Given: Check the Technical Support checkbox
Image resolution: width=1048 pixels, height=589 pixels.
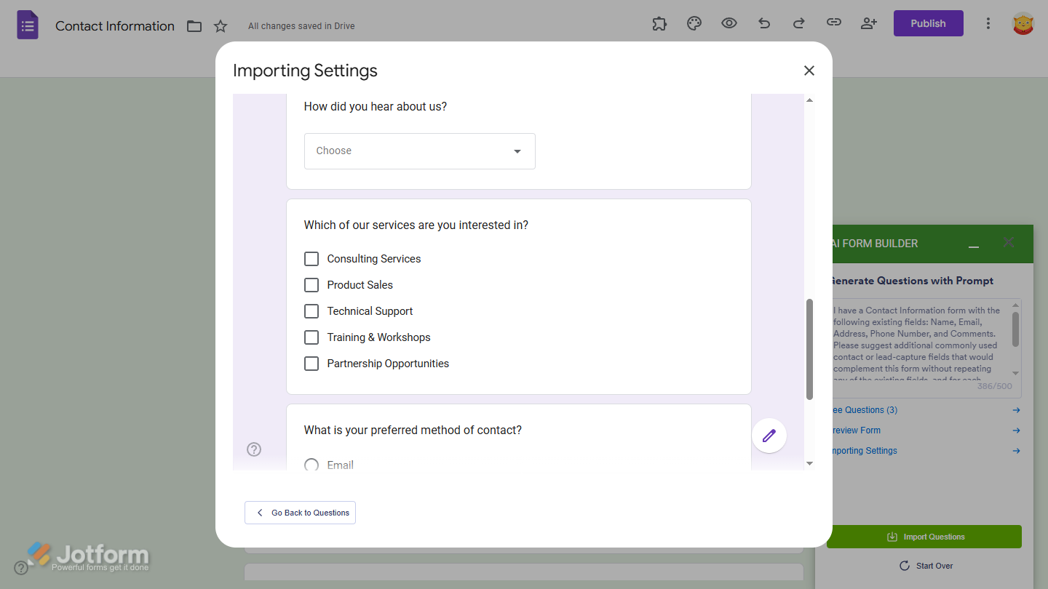Looking at the screenshot, I should click(311, 310).
